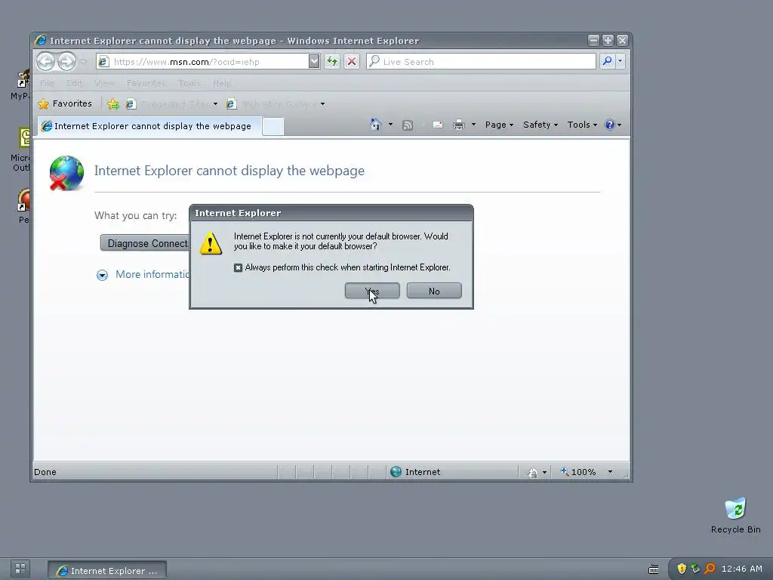Go forward with the Forward arrow button

pyautogui.click(x=67, y=62)
